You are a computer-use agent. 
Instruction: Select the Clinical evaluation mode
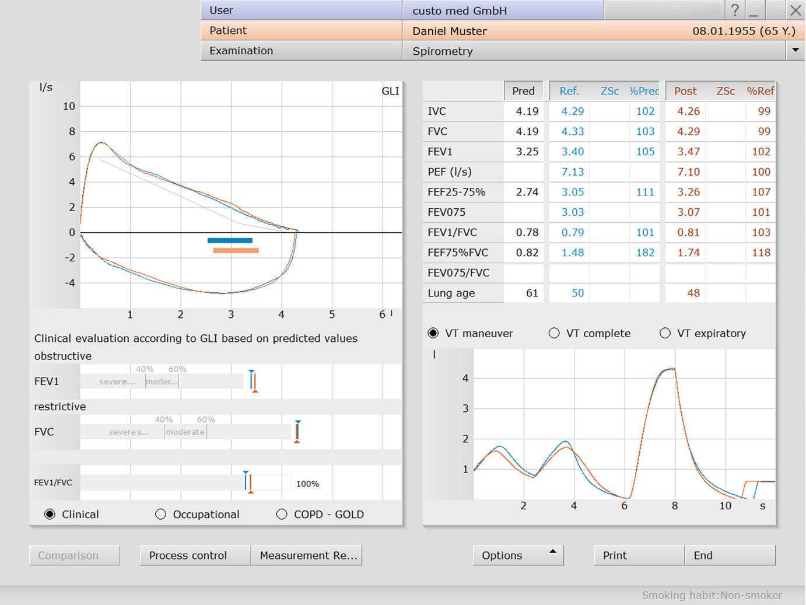(50, 514)
